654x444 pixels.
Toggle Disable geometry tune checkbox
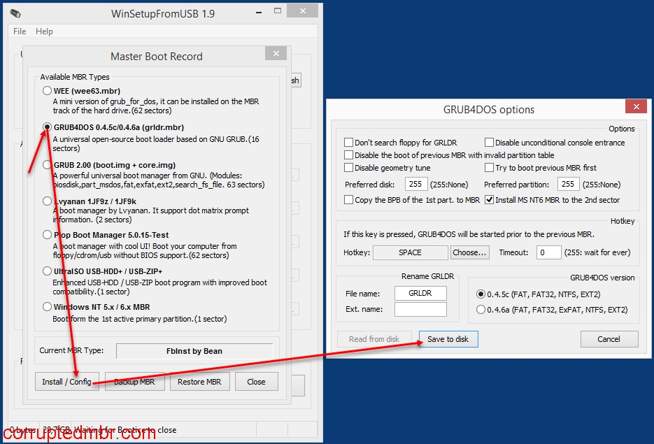point(348,168)
